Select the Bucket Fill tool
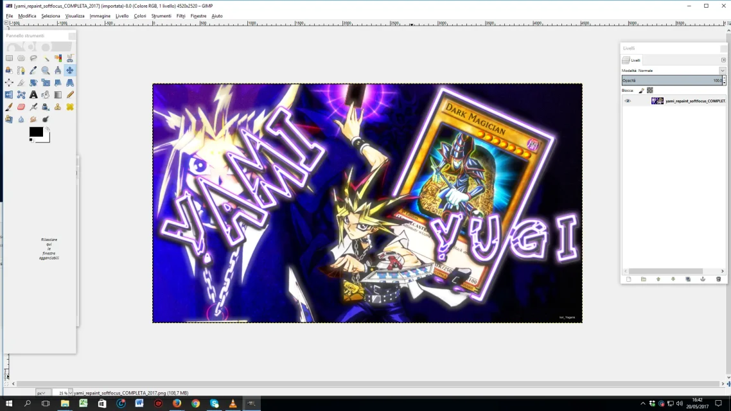The height and width of the screenshot is (411, 731). [46, 94]
